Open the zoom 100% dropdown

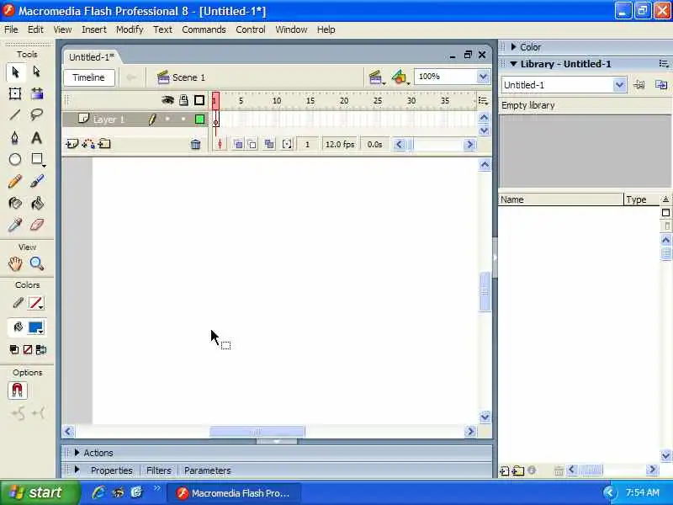tap(483, 77)
